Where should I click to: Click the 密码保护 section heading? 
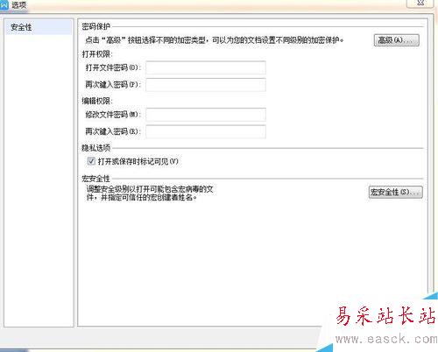[95, 26]
